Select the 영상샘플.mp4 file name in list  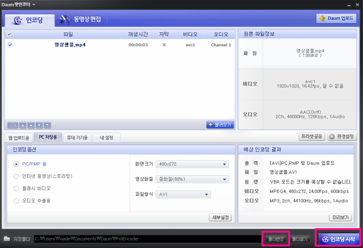coord(70,45)
